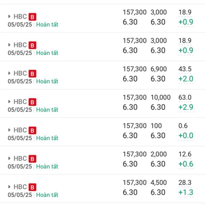The image size is (206, 206).
Task: Click the red B badge on 10,000 order
Action: point(33,102)
